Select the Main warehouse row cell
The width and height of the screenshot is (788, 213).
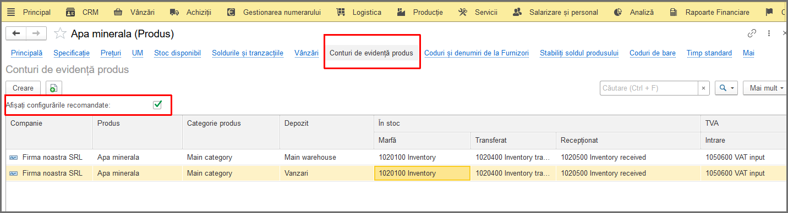pos(326,157)
